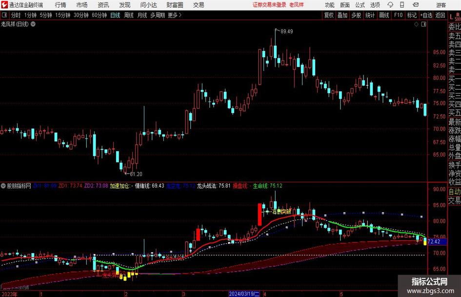461x297 pixels.
Task: Open the 交易 menu
Action: pyautogui.click(x=199, y=5)
